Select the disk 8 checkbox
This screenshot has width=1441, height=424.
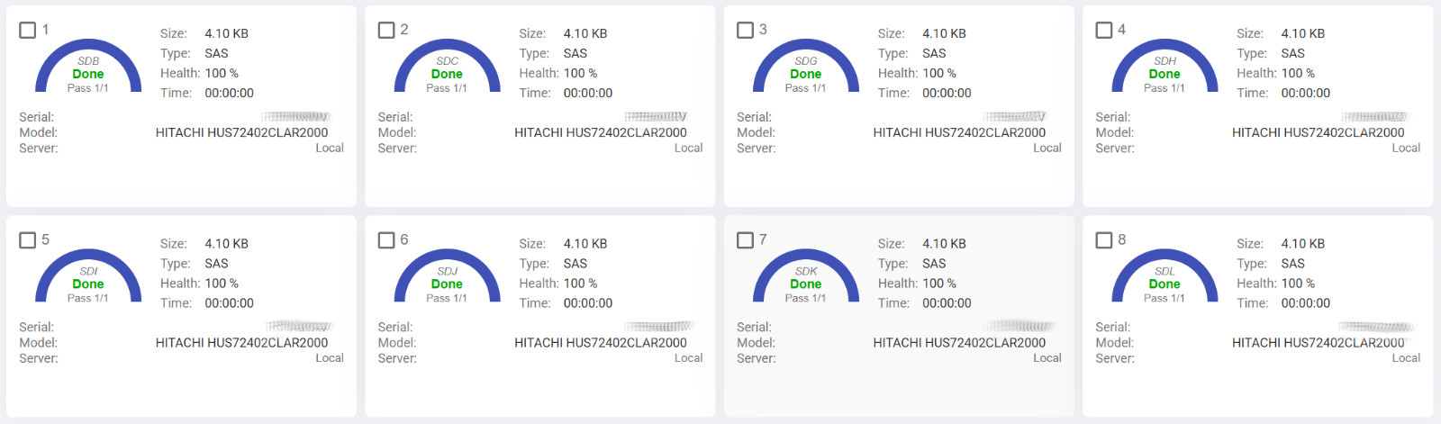tap(1104, 239)
